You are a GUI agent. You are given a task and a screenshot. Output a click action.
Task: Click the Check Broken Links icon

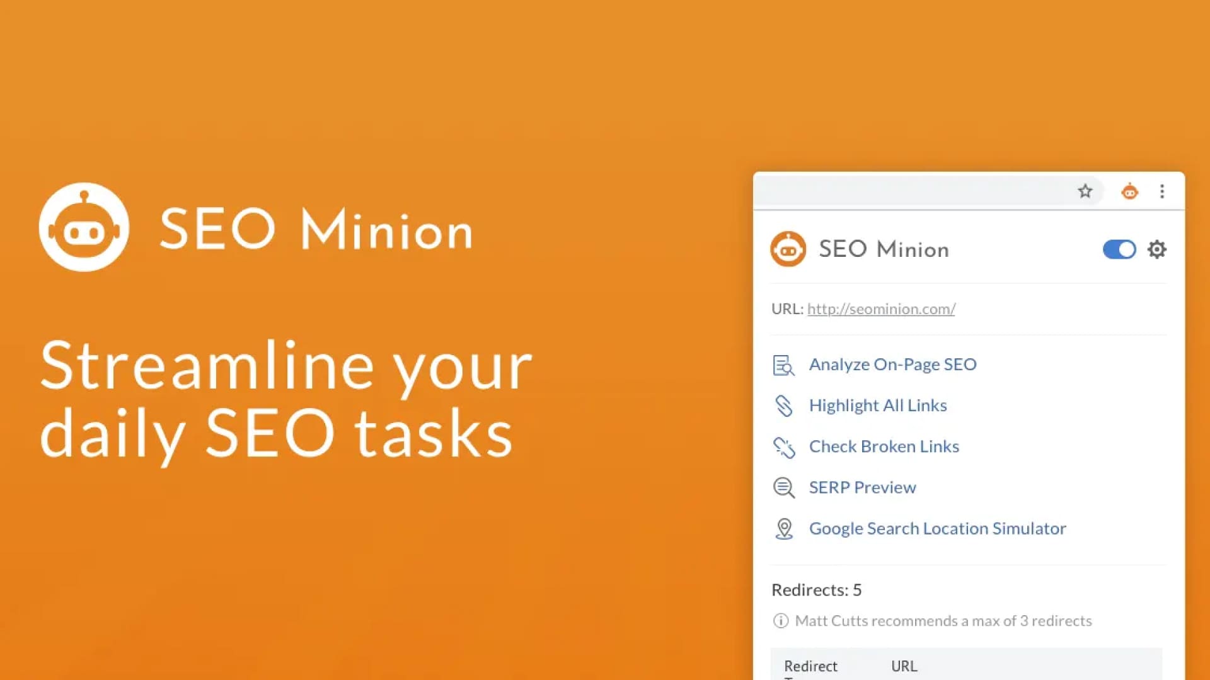pos(784,446)
